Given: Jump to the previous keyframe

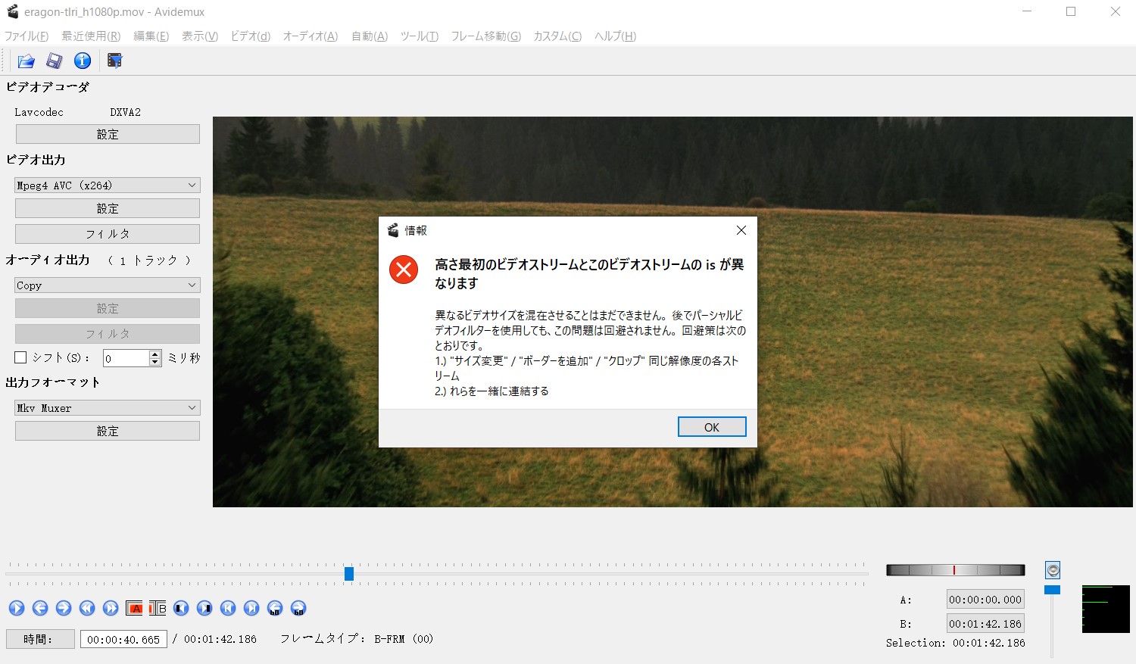Looking at the screenshot, I should click(87, 608).
